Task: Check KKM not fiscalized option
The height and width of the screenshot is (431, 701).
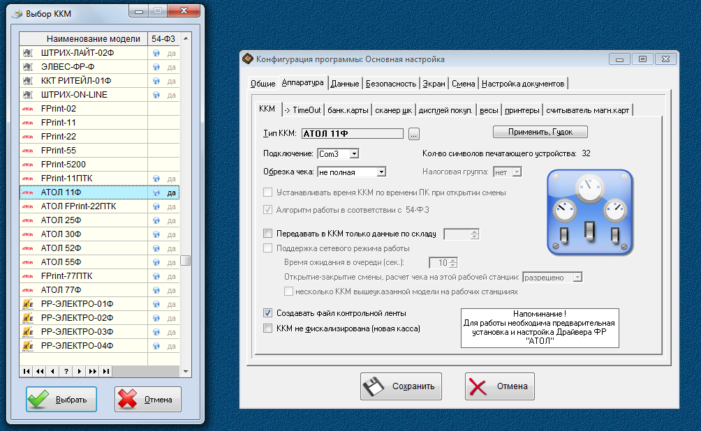Action: (268, 328)
